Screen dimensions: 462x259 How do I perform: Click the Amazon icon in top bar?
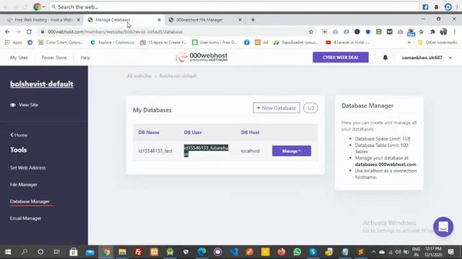(436, 6)
